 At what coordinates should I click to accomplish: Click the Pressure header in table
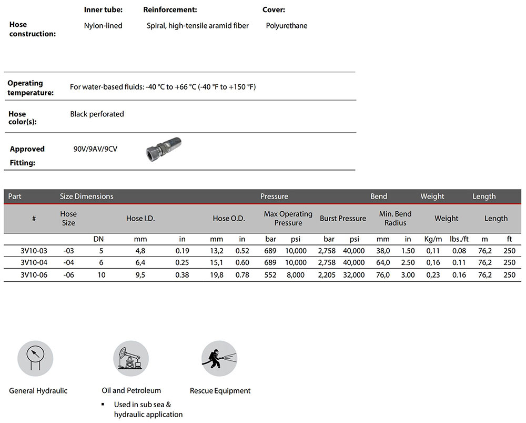[274, 196]
